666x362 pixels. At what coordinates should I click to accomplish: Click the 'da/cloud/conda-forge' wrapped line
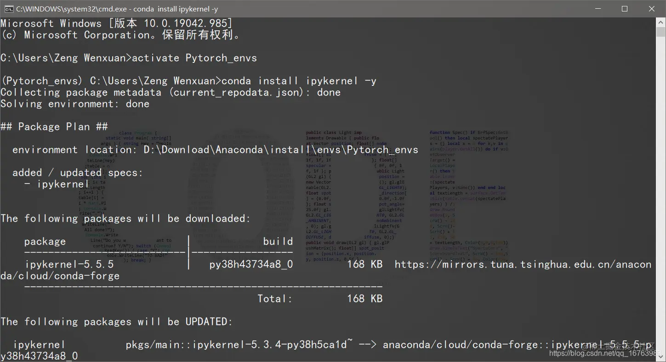(x=60, y=276)
